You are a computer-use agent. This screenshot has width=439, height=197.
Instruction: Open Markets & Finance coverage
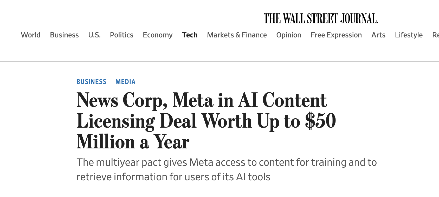pos(237,35)
